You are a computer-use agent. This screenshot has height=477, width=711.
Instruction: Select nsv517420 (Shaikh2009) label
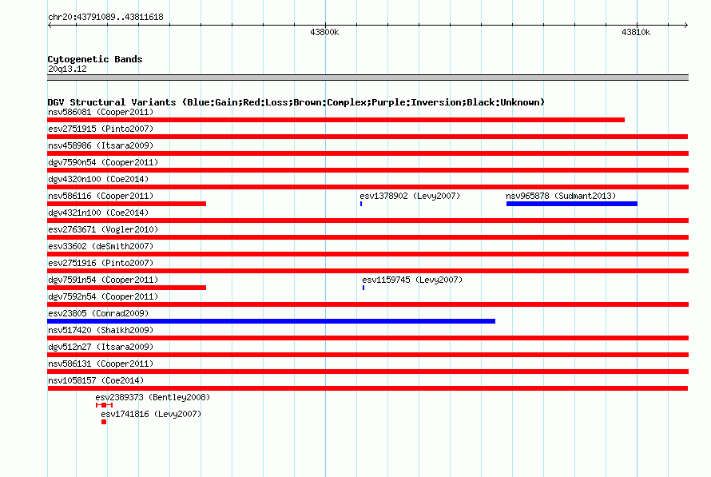click(x=101, y=330)
